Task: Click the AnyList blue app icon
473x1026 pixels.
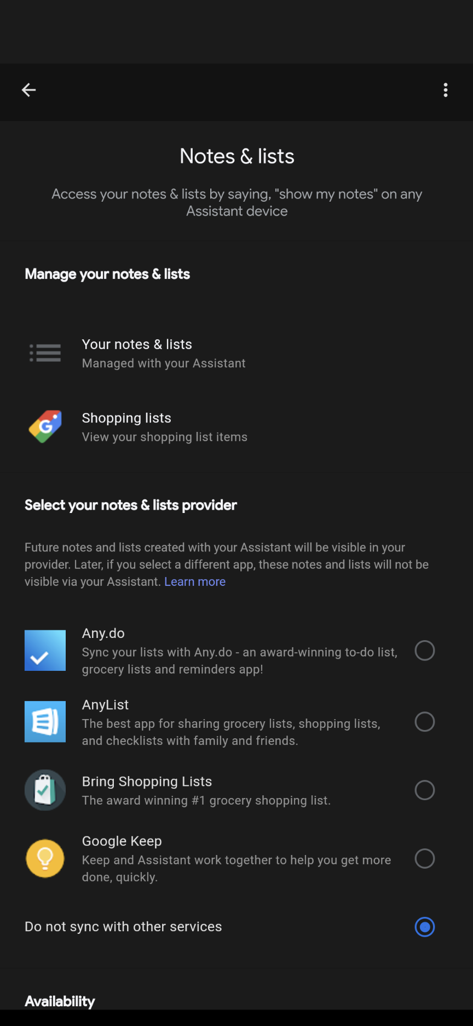Action: (45, 722)
